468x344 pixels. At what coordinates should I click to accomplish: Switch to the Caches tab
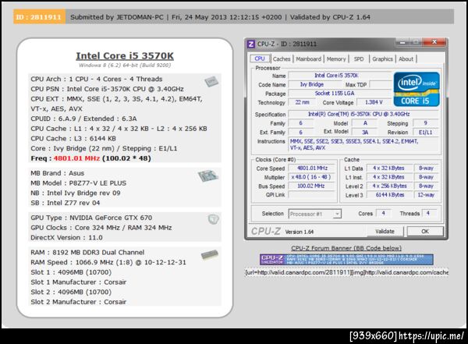click(282, 59)
